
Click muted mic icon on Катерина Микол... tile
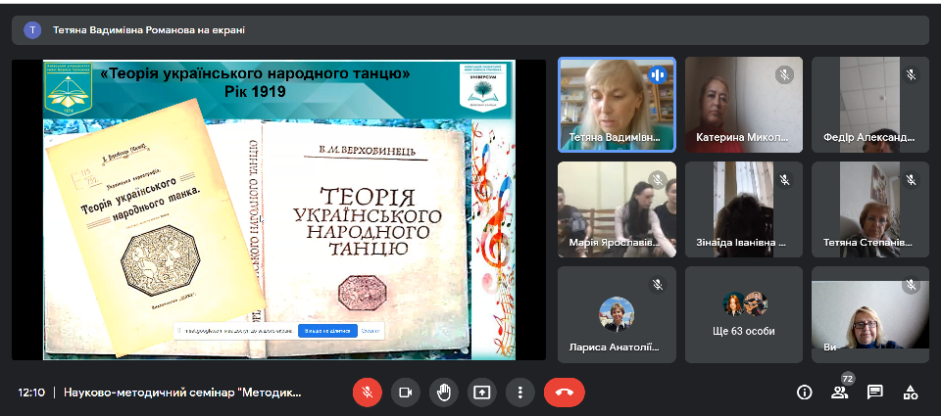click(x=784, y=75)
